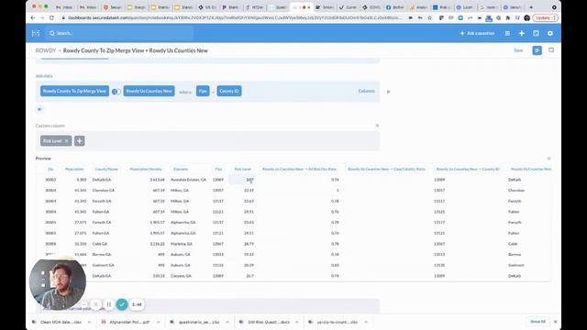
Task: Click the County Name column header
Action: (106, 169)
